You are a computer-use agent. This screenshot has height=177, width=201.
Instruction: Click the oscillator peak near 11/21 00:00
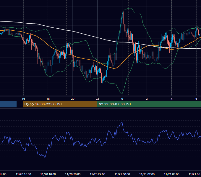tap(122, 122)
